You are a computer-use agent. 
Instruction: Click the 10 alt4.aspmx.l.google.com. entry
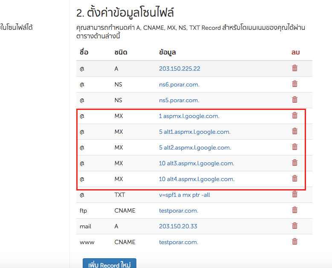(x=196, y=179)
